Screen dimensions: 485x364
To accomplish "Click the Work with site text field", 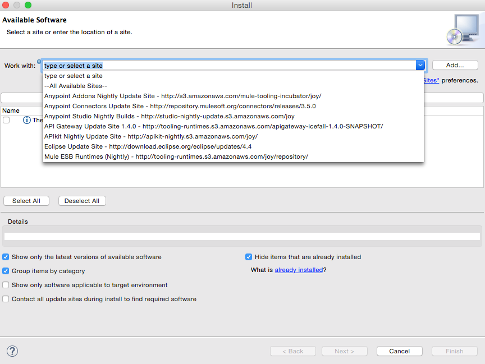I will pyautogui.click(x=229, y=66).
